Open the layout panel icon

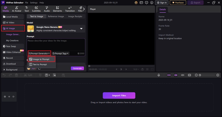click(141, 3)
